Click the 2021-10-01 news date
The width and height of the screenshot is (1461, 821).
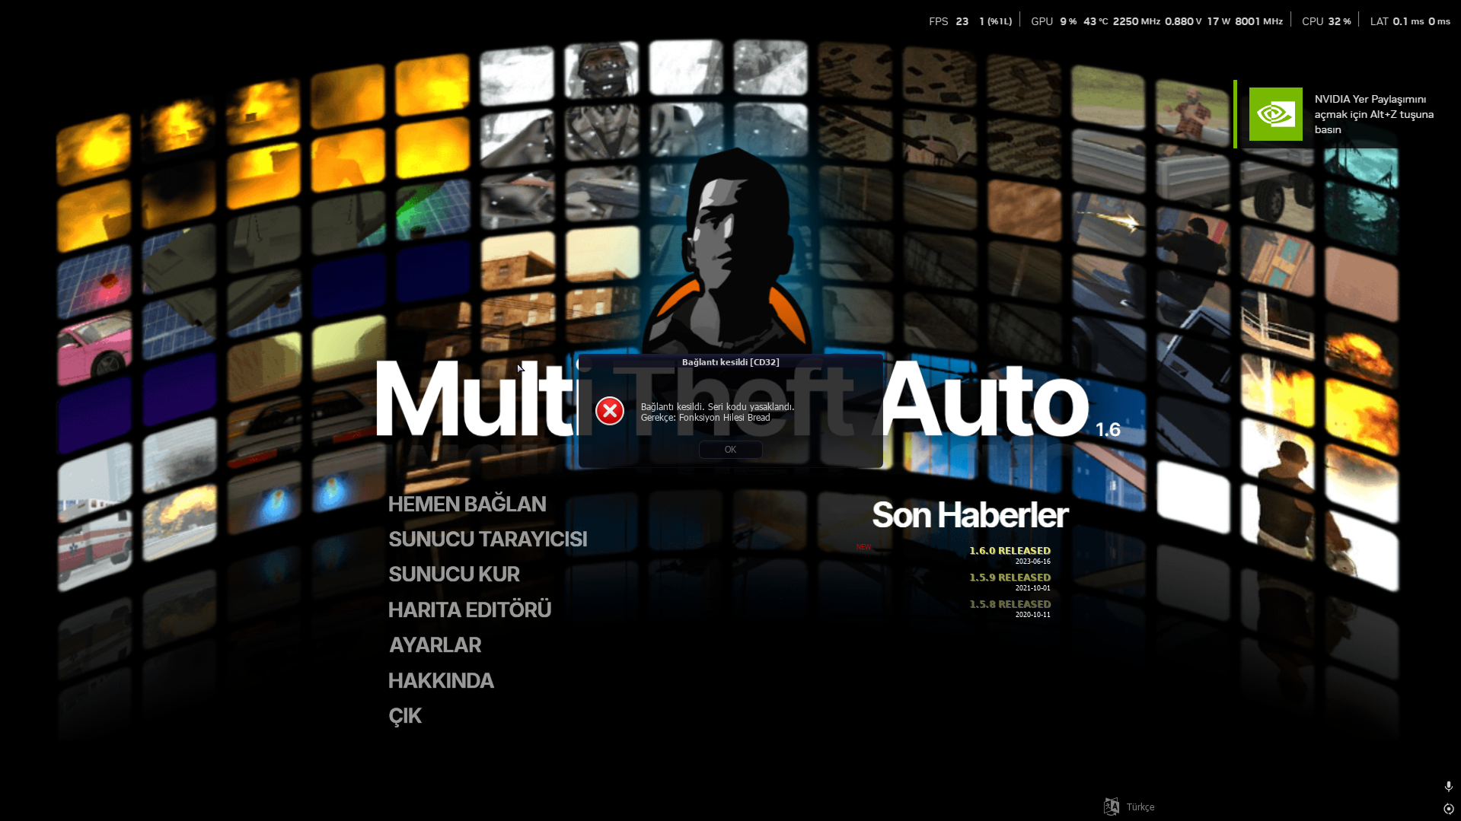(1032, 588)
